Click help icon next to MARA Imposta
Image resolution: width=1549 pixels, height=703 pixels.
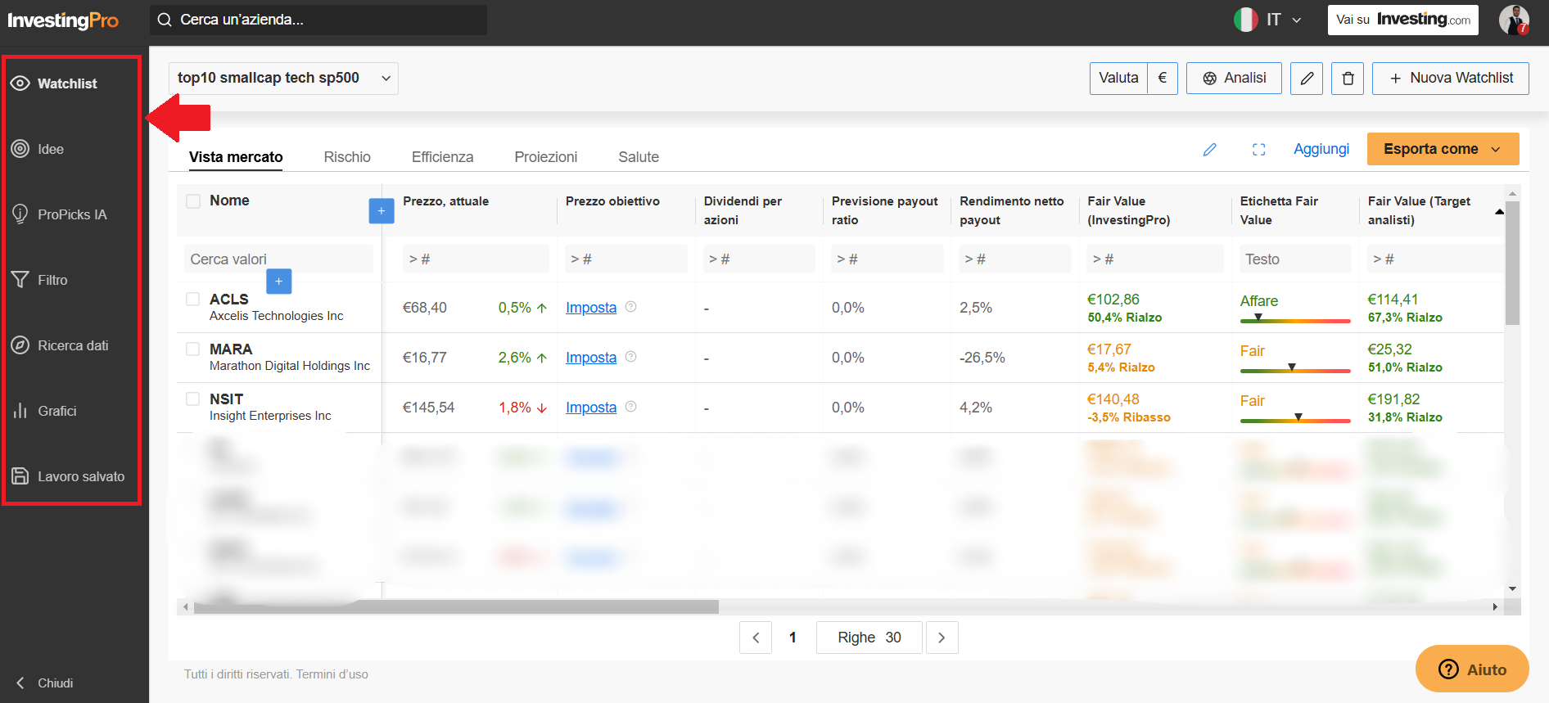[x=631, y=357]
